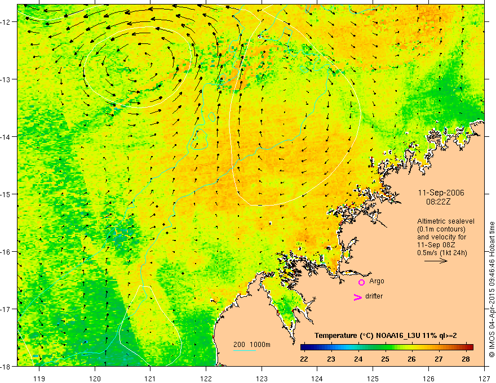Click the '23' colorbar tick label
The width and height of the screenshot is (496, 383).
tap(331, 359)
